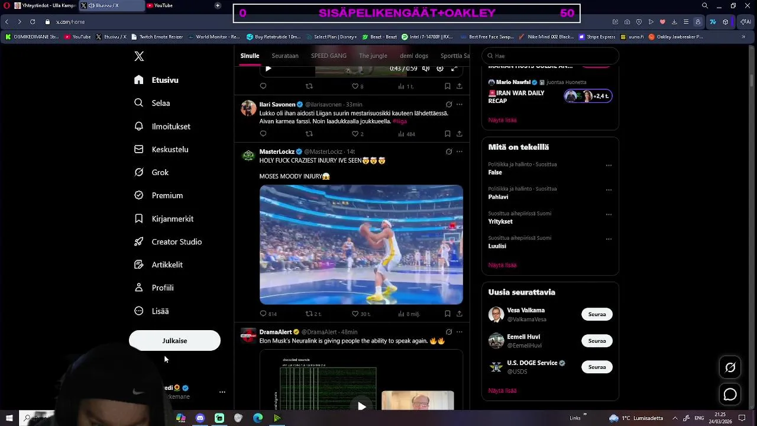Follow Eemeli Huvi
Image resolution: width=757 pixels, height=426 pixels.
pos(597,341)
